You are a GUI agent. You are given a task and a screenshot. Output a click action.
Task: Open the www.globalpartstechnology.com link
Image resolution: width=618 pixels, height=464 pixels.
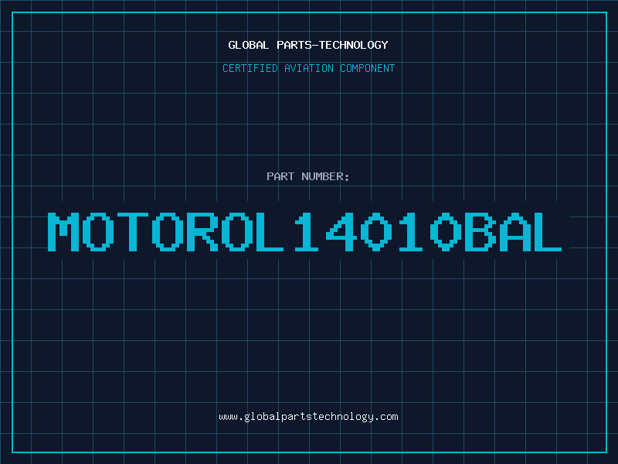308,417
